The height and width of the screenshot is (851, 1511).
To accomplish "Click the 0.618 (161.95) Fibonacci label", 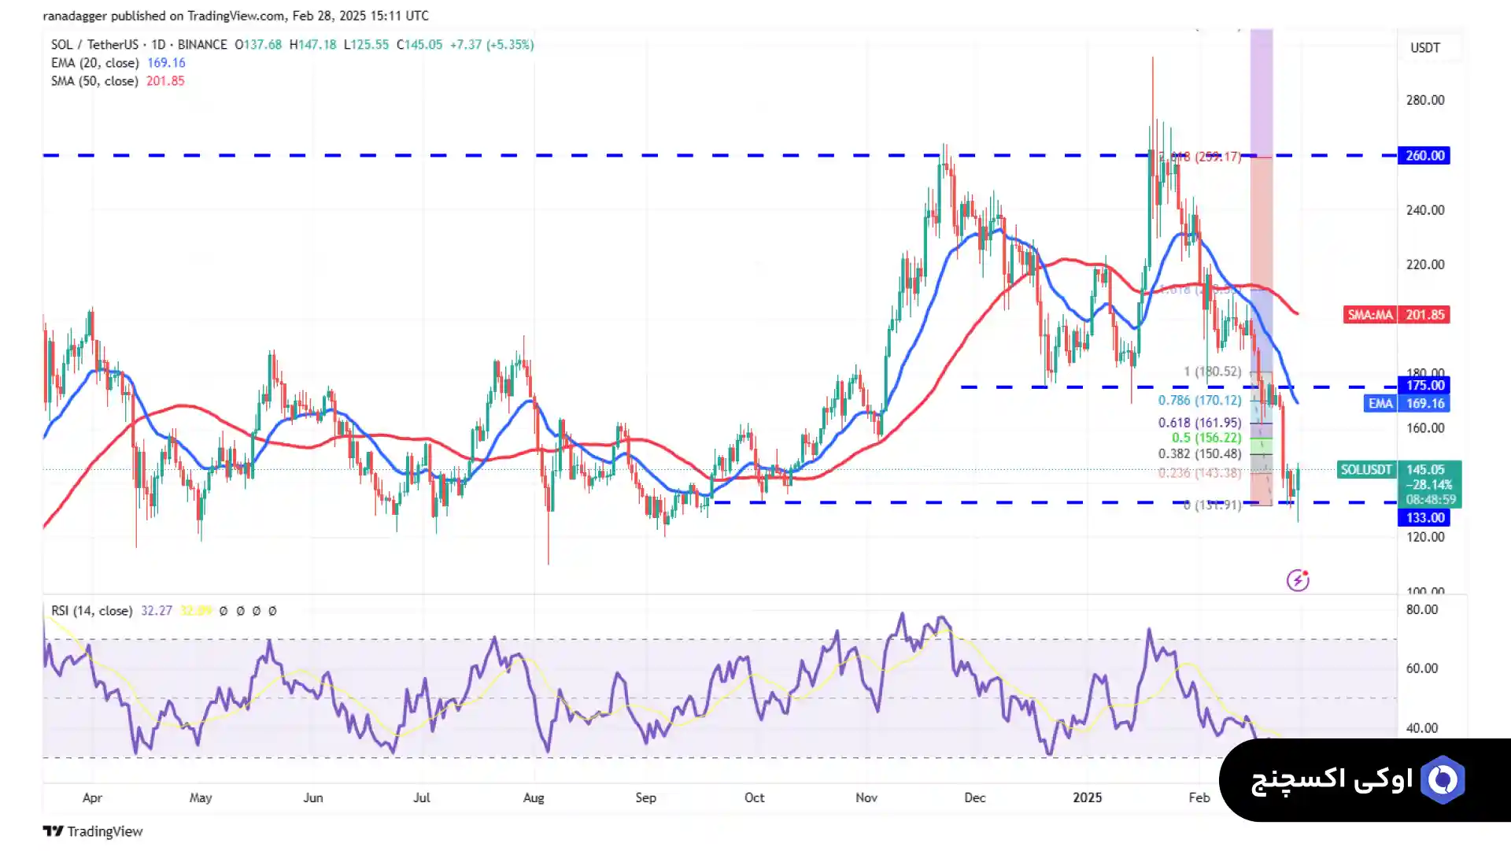I will pos(1199,423).
